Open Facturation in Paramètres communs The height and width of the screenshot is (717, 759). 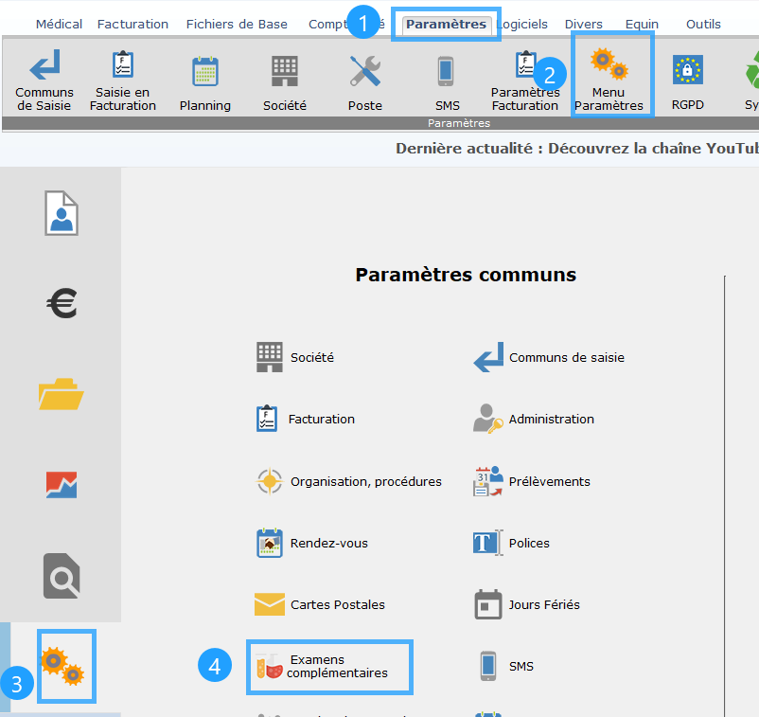pos(306,419)
